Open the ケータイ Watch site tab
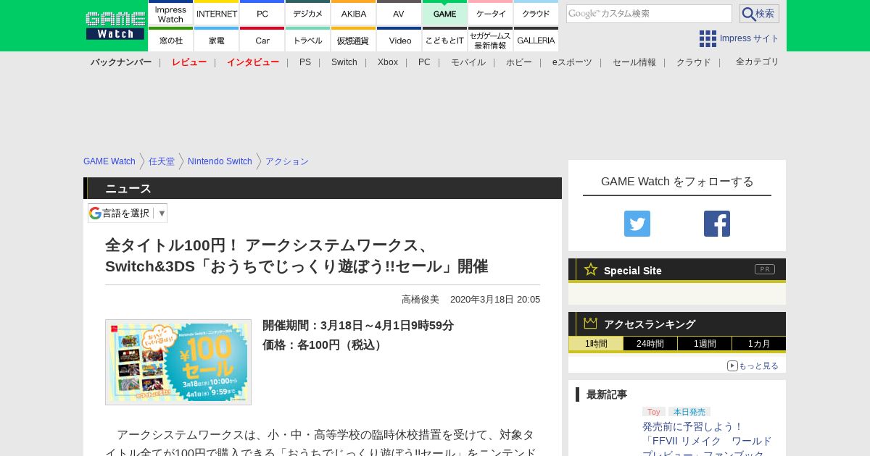This screenshot has width=870, height=456. (490, 13)
